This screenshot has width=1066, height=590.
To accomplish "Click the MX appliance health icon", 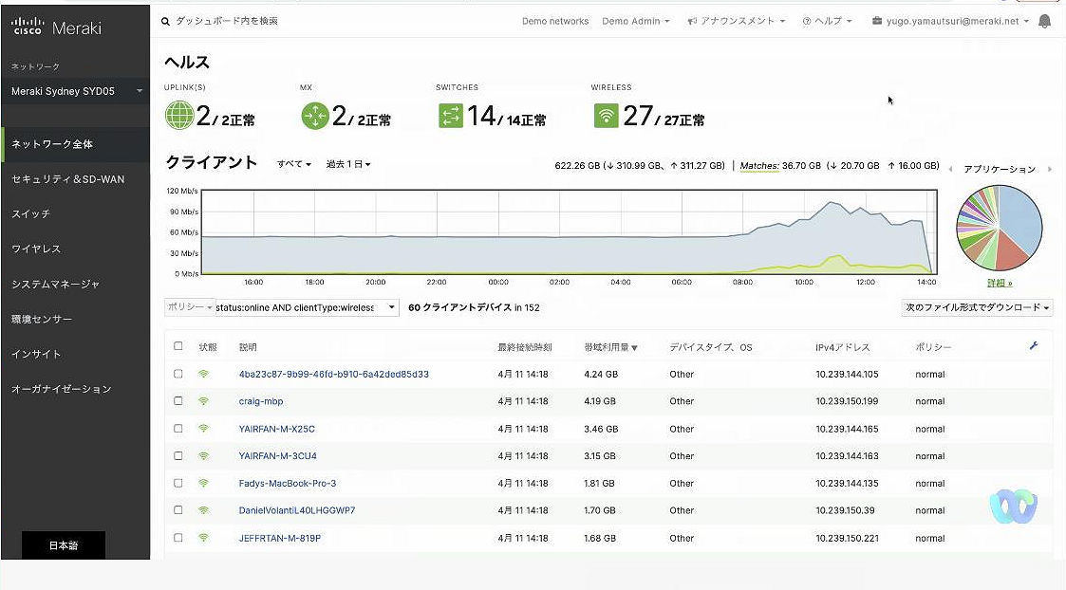I will [x=315, y=116].
